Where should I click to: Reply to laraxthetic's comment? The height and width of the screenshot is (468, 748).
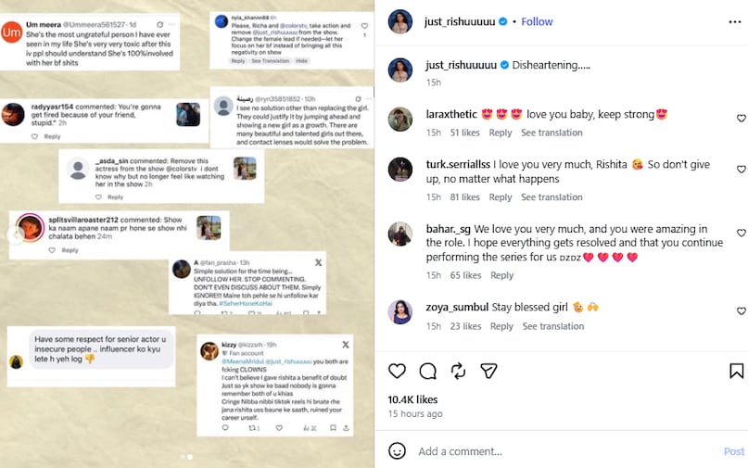point(501,133)
